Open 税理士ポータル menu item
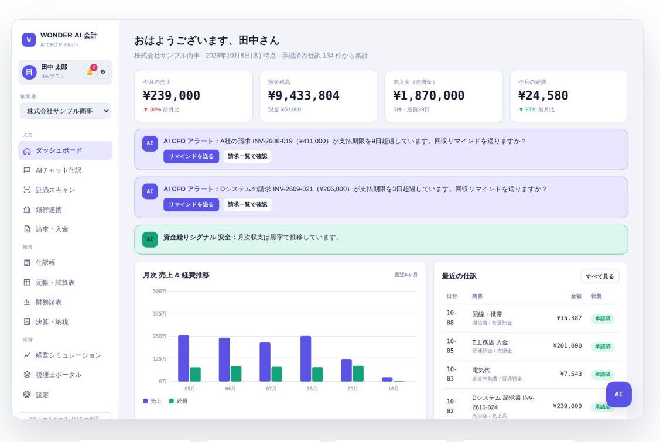 pos(65,375)
